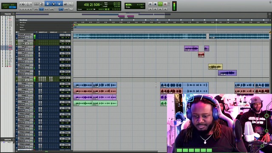Click the Markers ruler name
Image resolution: width=272 pixels, height=153 pixels.
click(23, 30)
